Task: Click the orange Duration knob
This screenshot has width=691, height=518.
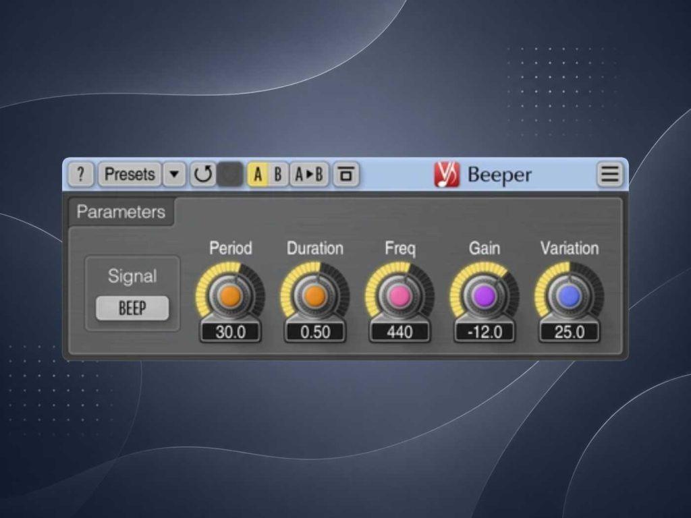Action: coord(315,295)
